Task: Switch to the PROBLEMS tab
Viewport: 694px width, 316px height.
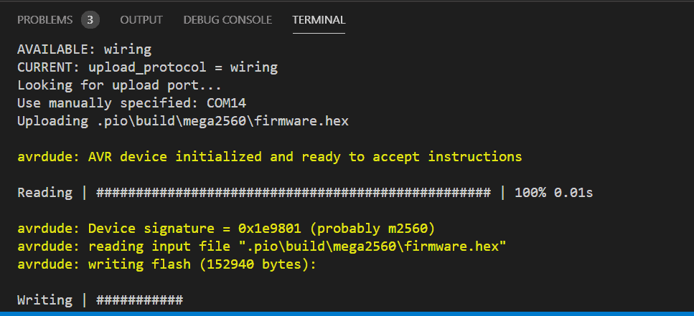Action: (x=44, y=19)
